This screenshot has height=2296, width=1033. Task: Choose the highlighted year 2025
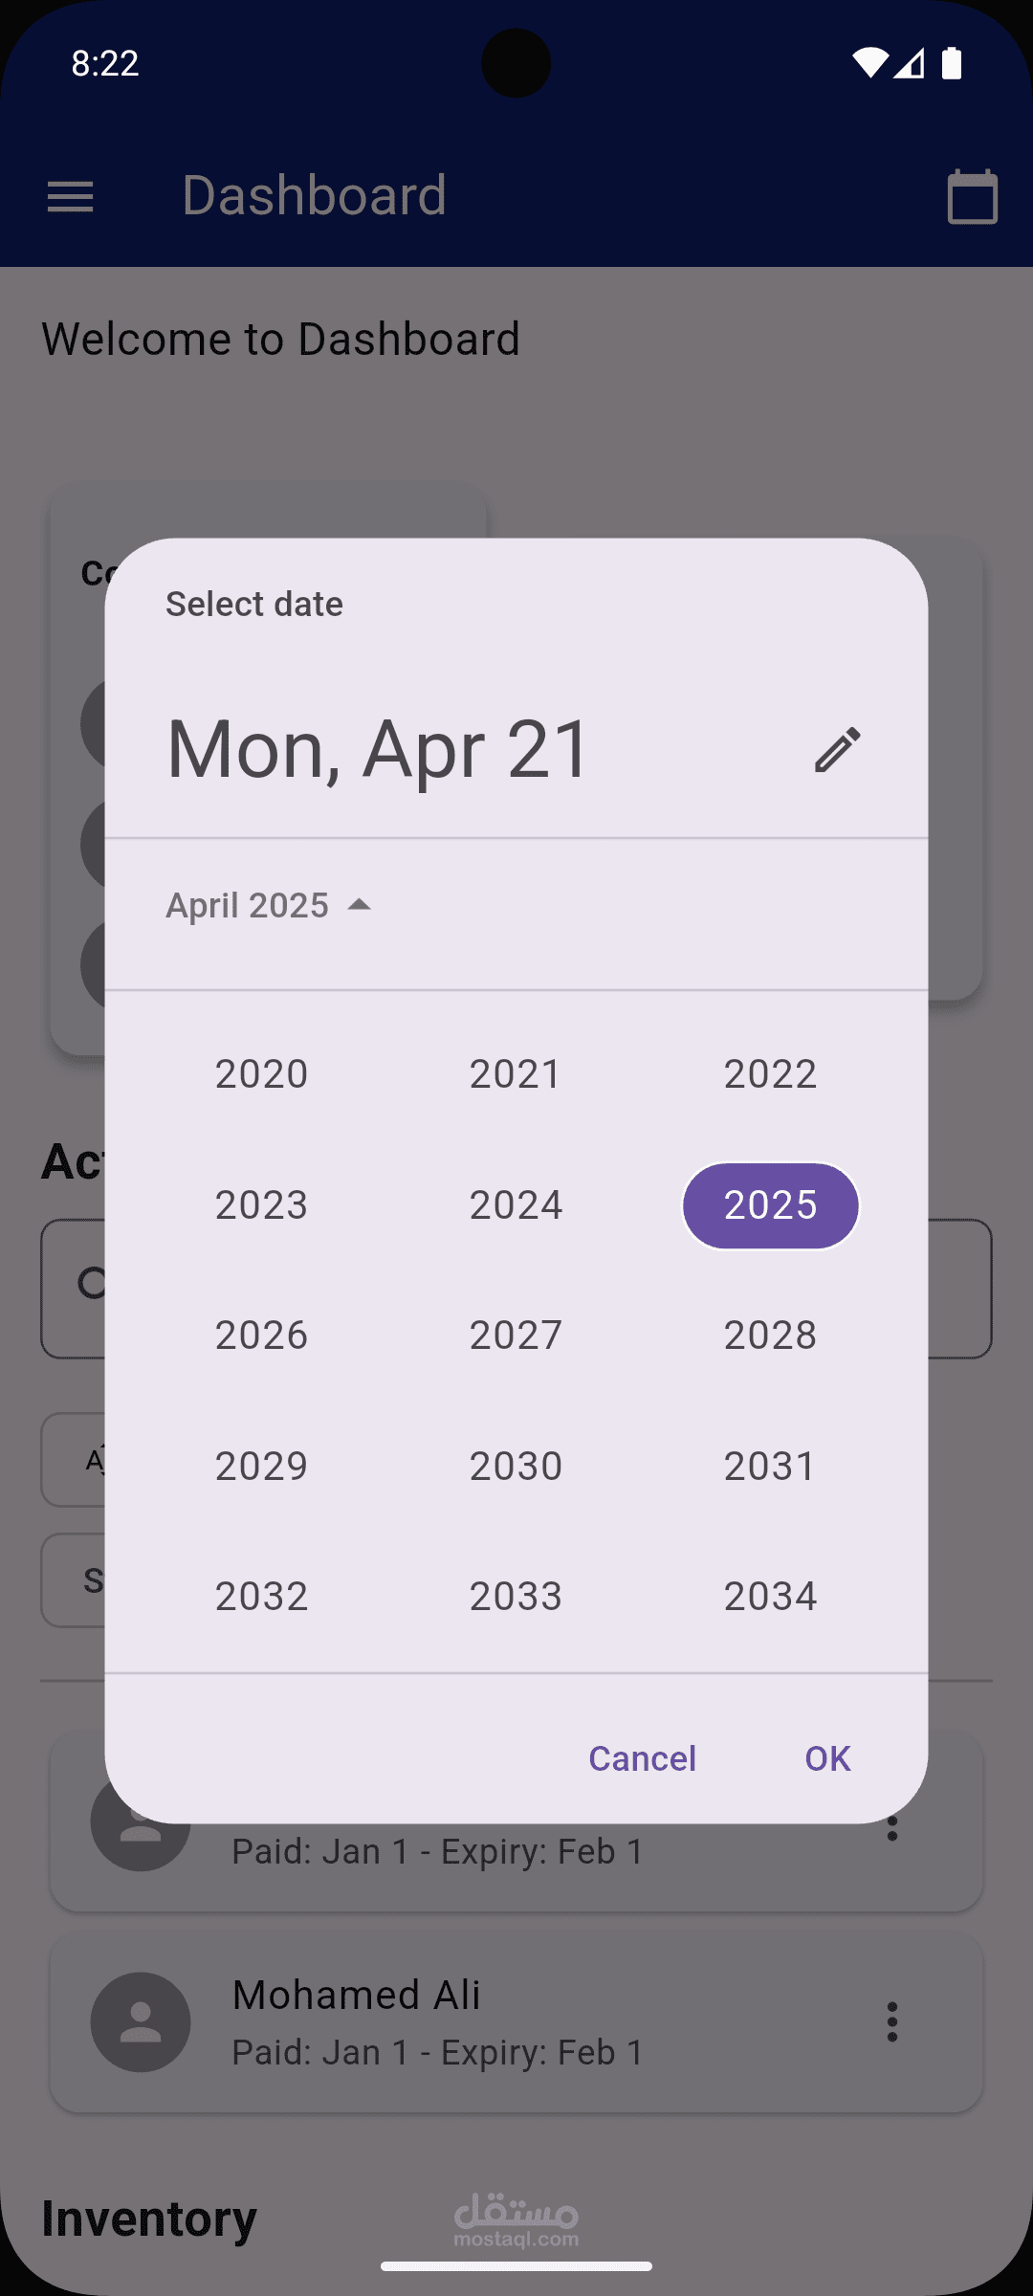[x=770, y=1204]
